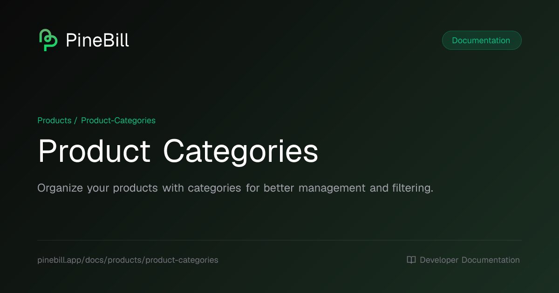
Task: Click the Developer Documentation label
Action: click(470, 260)
